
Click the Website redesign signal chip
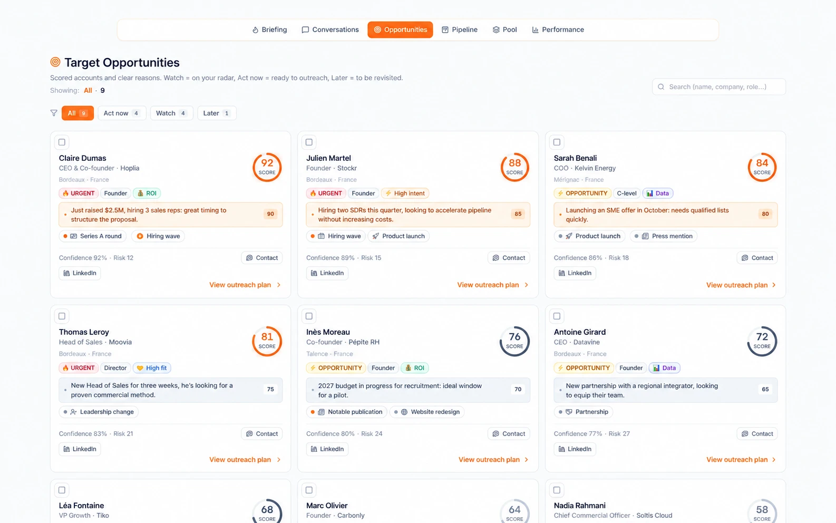(427, 412)
